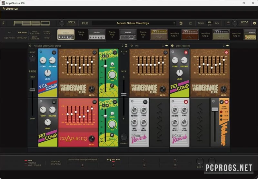Choose the Vermilion Amp C thumbnail
Image resolution: width=258 pixels, height=179 pixels.
click(x=221, y=35)
